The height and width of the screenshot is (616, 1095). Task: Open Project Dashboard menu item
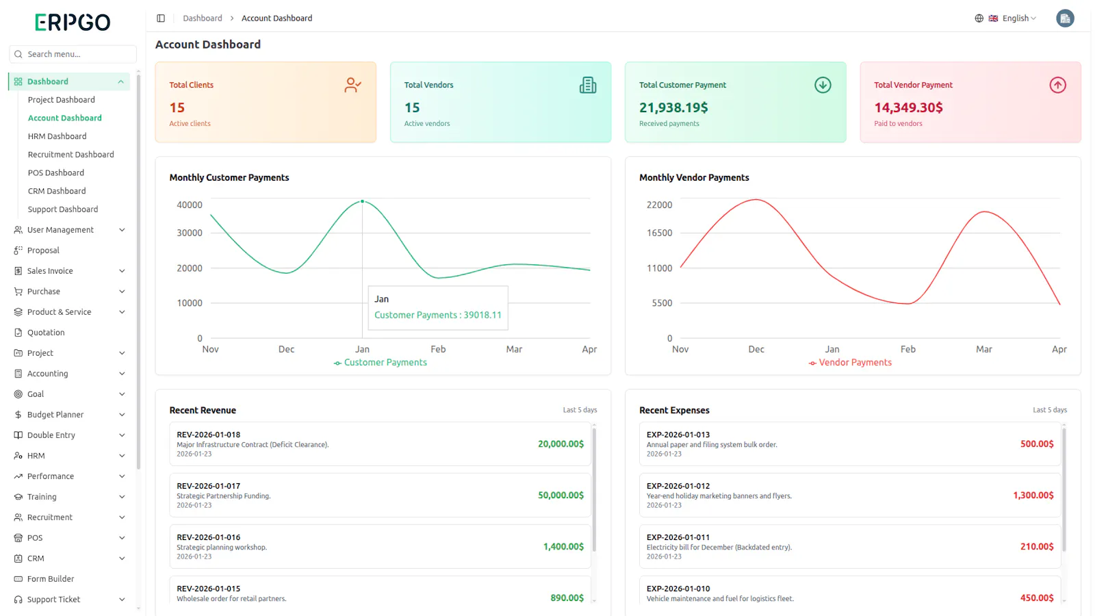62,100
